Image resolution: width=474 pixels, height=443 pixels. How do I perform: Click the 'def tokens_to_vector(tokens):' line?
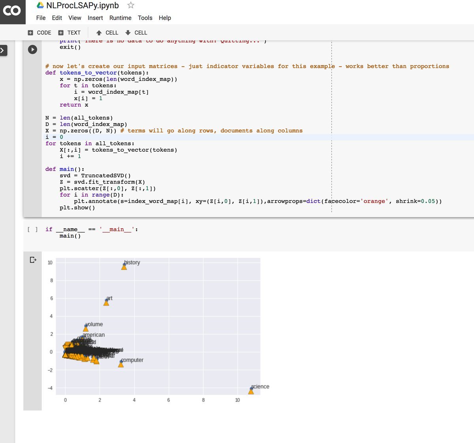97,73
